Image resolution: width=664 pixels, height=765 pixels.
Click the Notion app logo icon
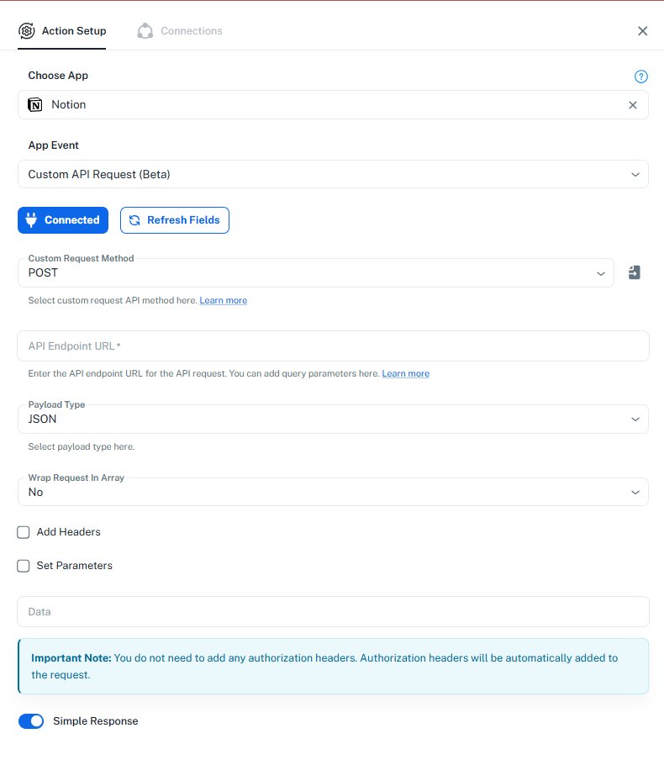coord(35,105)
